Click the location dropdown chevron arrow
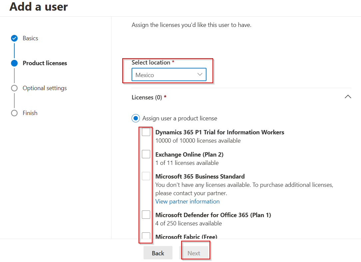Viewport: 361px width, 262px height. coord(200,74)
